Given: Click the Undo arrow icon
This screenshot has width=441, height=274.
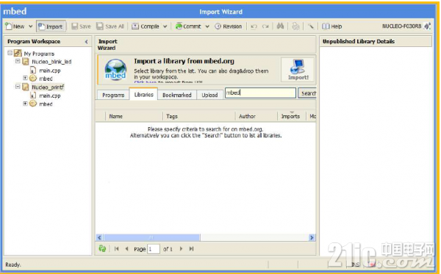Looking at the screenshot, I should point(254,26).
